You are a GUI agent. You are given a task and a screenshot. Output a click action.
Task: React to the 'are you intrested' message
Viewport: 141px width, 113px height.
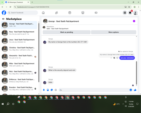tap(117, 58)
